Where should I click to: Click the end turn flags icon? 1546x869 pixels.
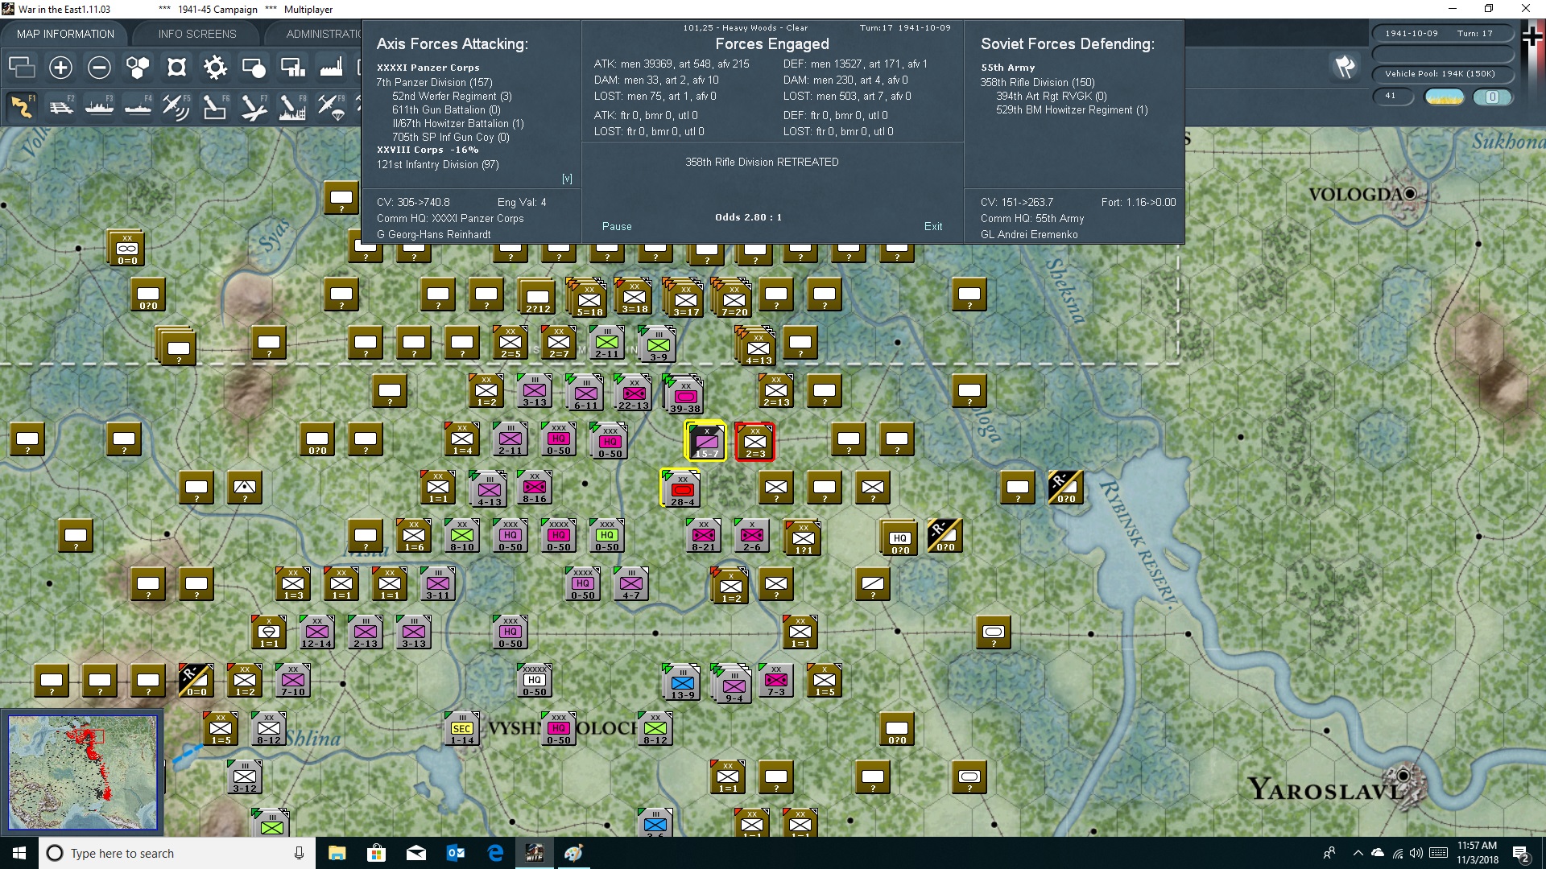1345,67
